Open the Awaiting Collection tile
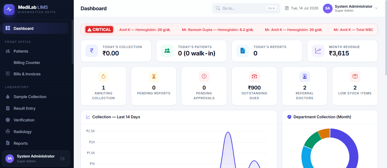 pyautogui.click(x=103, y=86)
